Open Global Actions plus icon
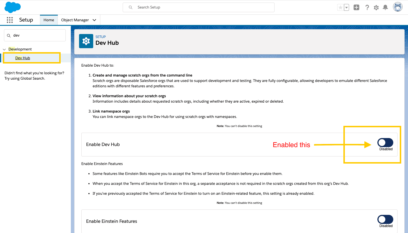 [356, 8]
